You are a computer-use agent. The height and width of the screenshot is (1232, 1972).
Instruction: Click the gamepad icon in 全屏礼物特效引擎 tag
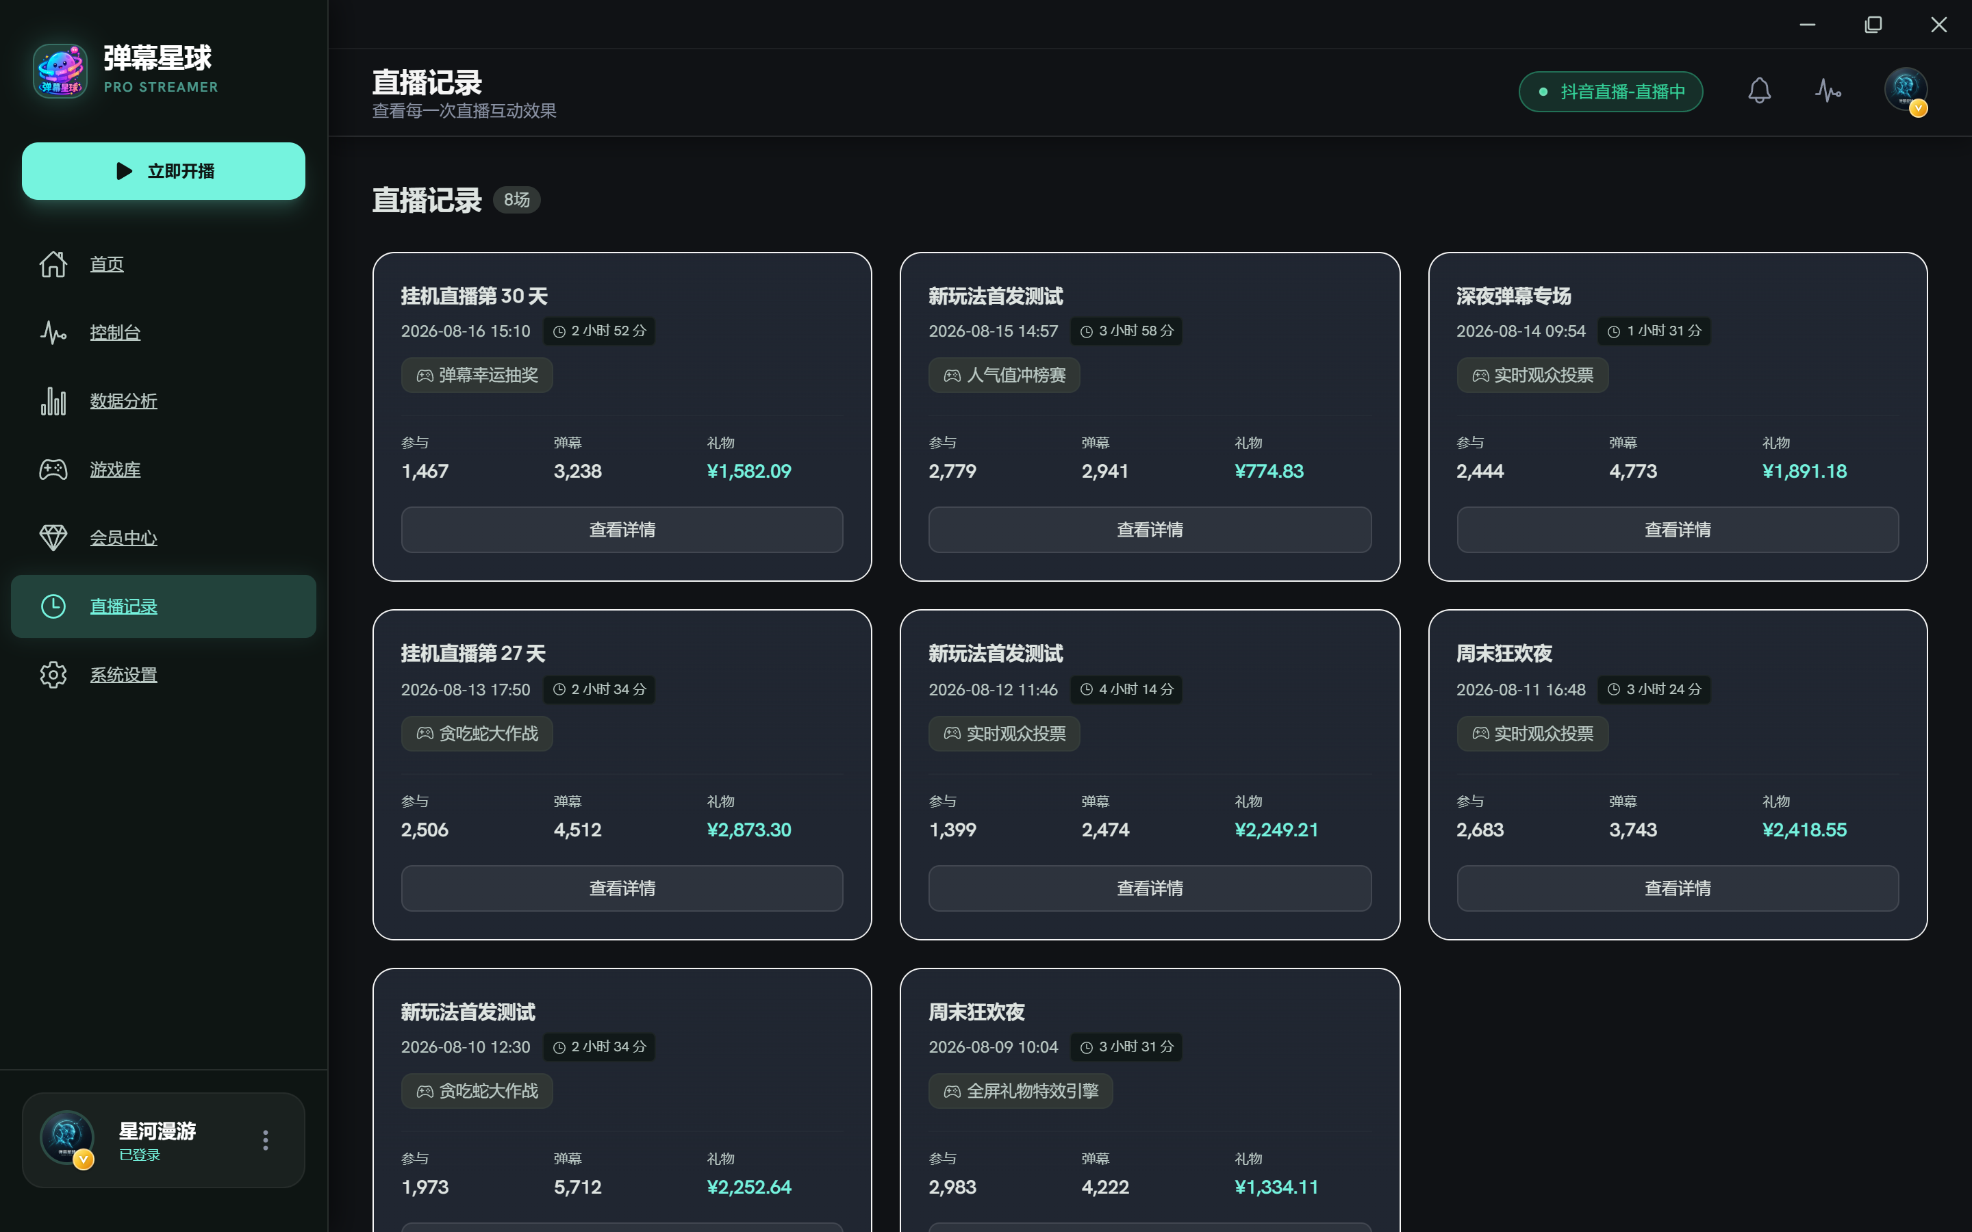952,1091
